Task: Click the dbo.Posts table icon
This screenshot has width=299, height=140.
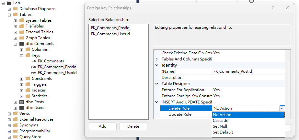Action: tap(22, 102)
